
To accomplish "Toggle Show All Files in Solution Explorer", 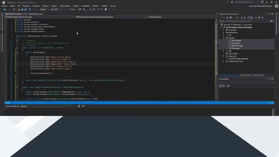I will [252, 17].
